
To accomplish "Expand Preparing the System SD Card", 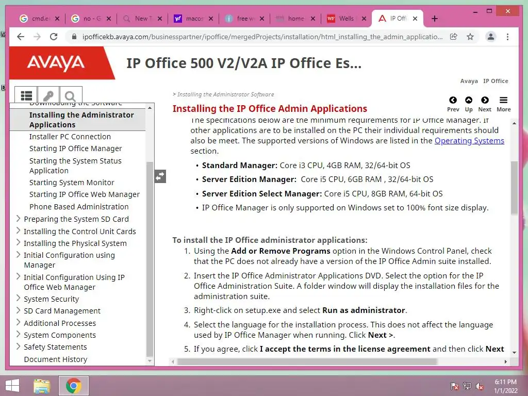I will coord(19,219).
